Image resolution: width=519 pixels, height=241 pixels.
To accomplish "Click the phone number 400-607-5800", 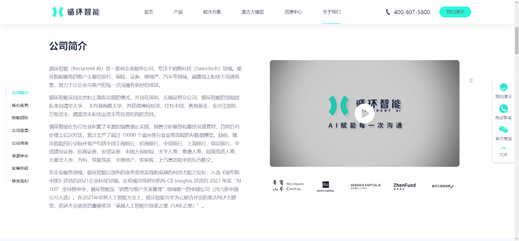I will pyautogui.click(x=412, y=12).
